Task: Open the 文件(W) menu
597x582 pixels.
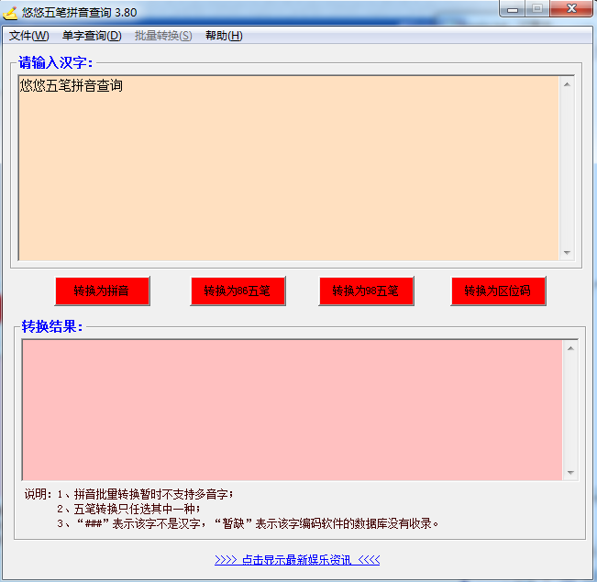Action: click(x=28, y=36)
